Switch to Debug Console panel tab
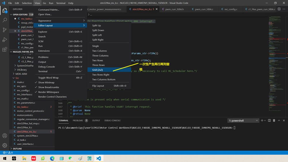The height and width of the screenshot is (162, 288). coord(112,121)
